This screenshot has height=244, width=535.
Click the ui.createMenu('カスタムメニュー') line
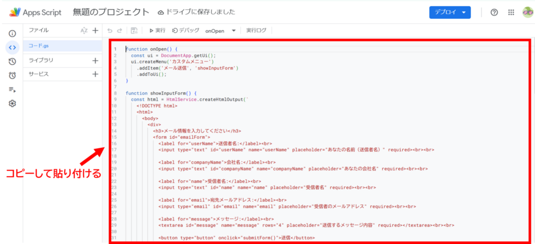(x=172, y=62)
